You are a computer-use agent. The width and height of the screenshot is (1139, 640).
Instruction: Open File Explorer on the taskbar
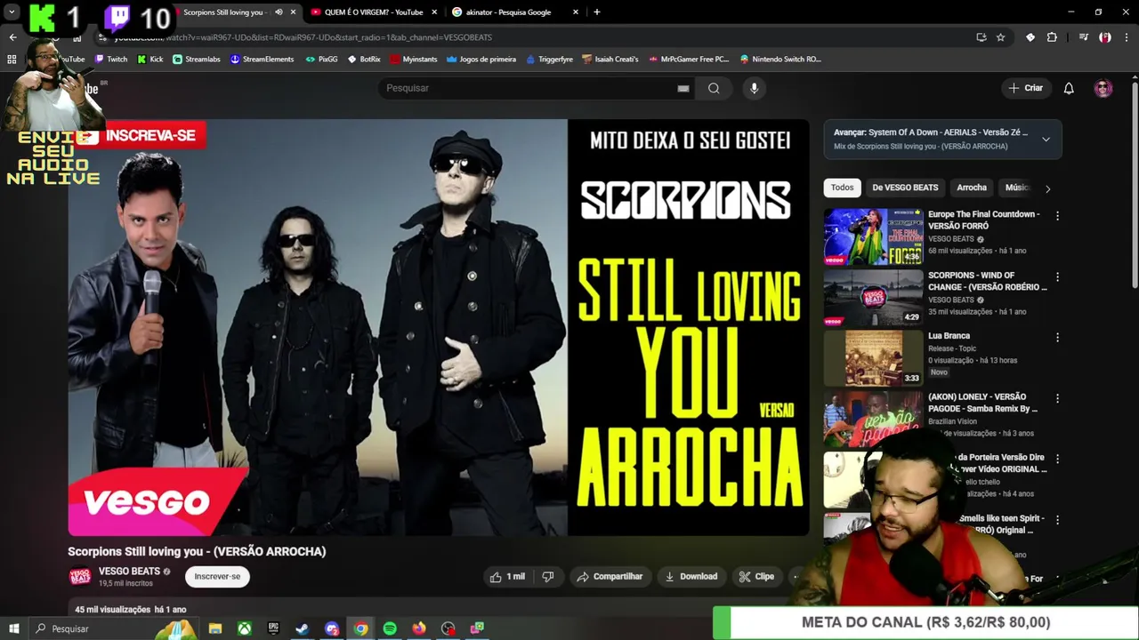point(215,628)
